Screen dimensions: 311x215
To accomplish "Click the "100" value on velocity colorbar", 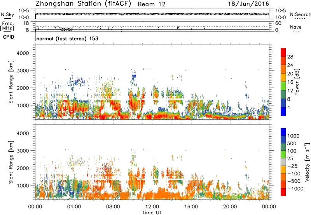I will coord(292,151).
